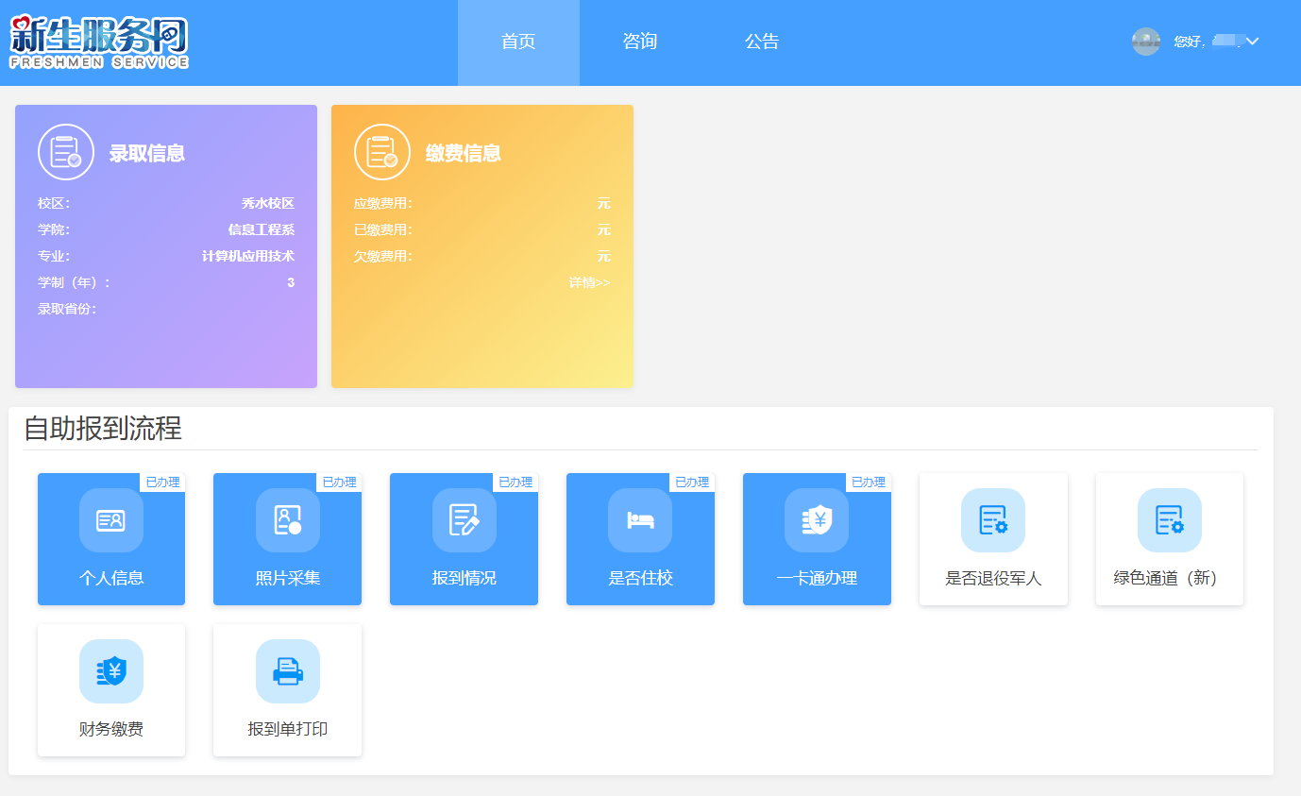Open the 照片采集 photo capture icon
This screenshot has width=1301, height=796.
pos(288,520)
